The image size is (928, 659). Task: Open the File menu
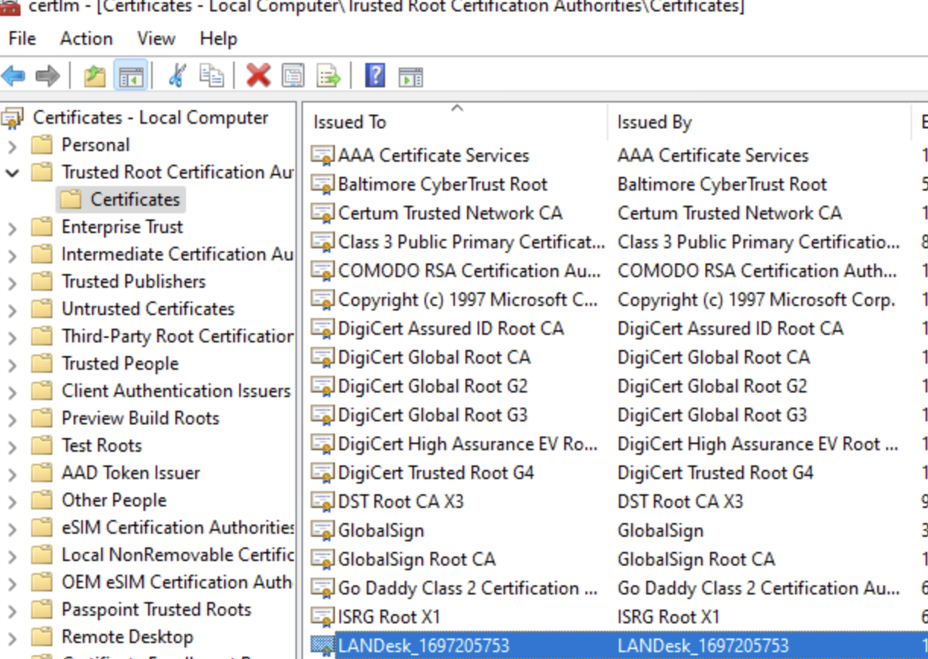coord(23,39)
